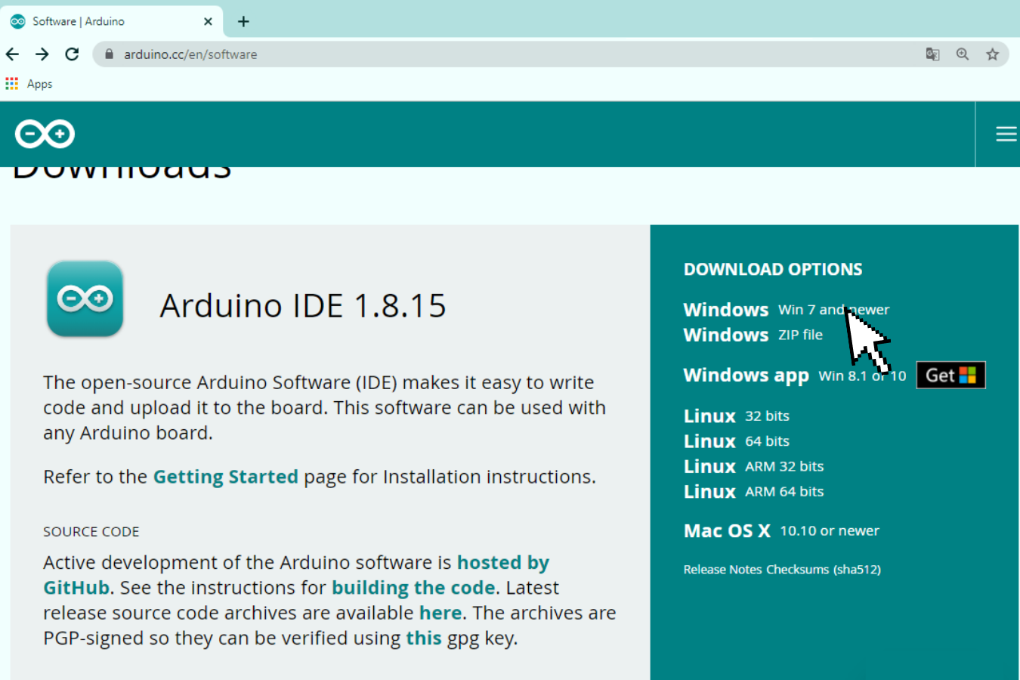
Task: Click the magnifier zoom icon in the address bar
Action: 962,54
